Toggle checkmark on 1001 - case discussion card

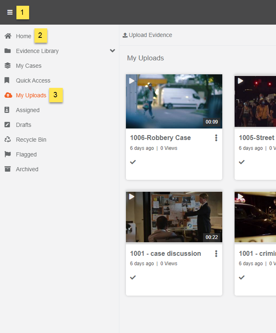(133, 277)
